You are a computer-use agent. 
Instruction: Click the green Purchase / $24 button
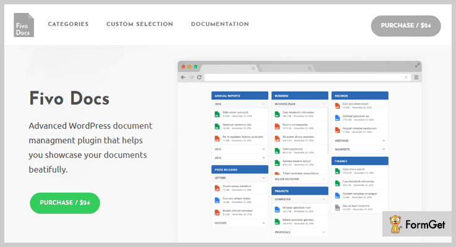tap(65, 203)
